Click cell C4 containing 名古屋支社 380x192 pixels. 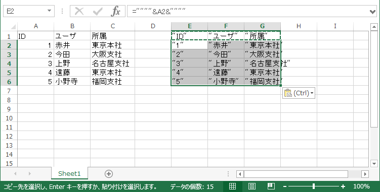click(113, 63)
